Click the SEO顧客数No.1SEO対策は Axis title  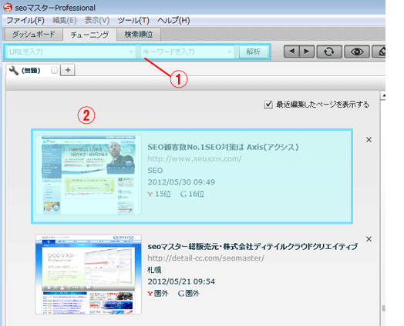(x=223, y=147)
